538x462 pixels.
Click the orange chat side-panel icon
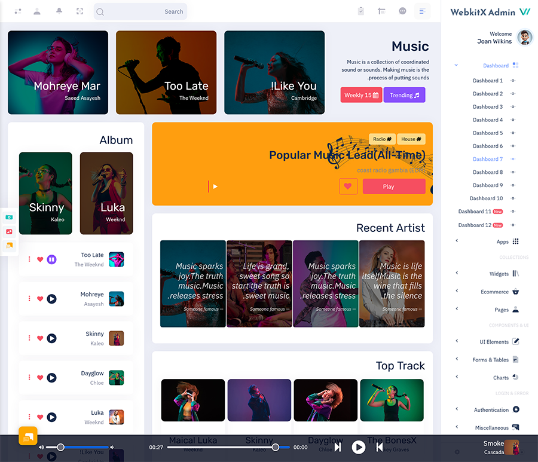click(9, 246)
